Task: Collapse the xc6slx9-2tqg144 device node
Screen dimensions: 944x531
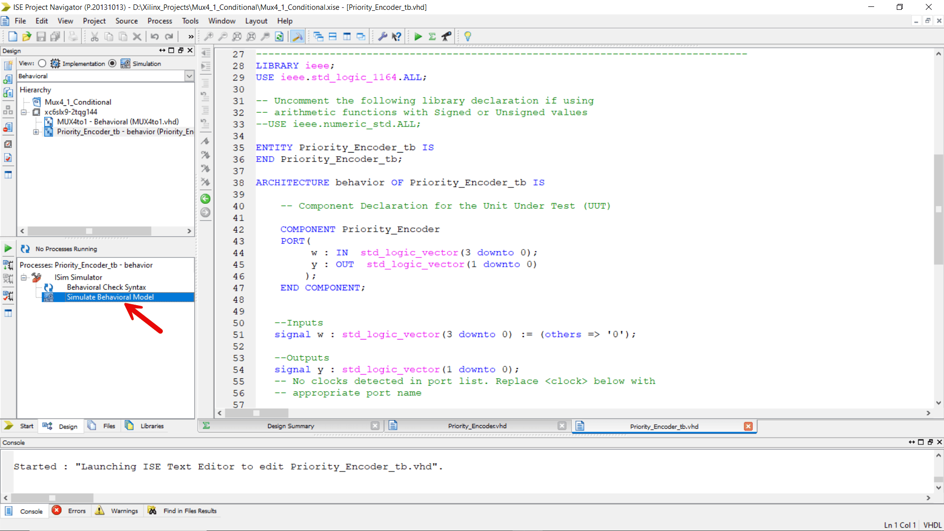Action: pyautogui.click(x=24, y=112)
